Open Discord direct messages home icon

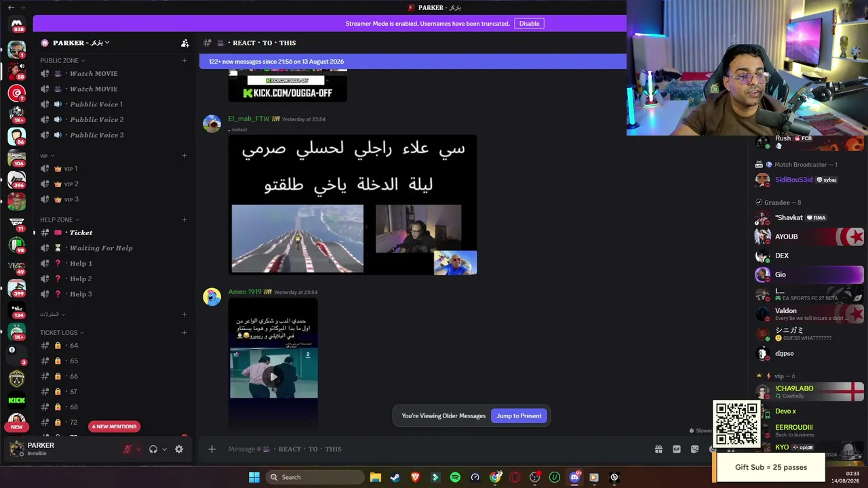coord(17,25)
